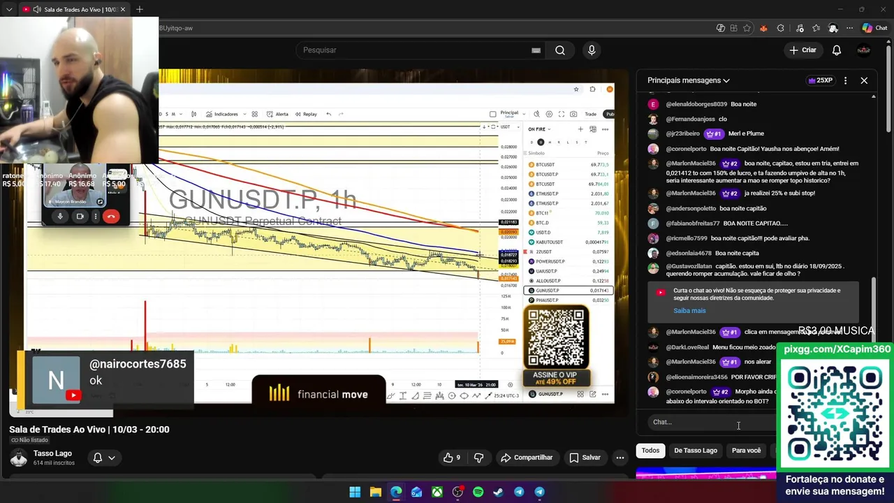Open Tasso Lago channel avatar
Viewport: 894px width, 503px height.
tap(19, 458)
